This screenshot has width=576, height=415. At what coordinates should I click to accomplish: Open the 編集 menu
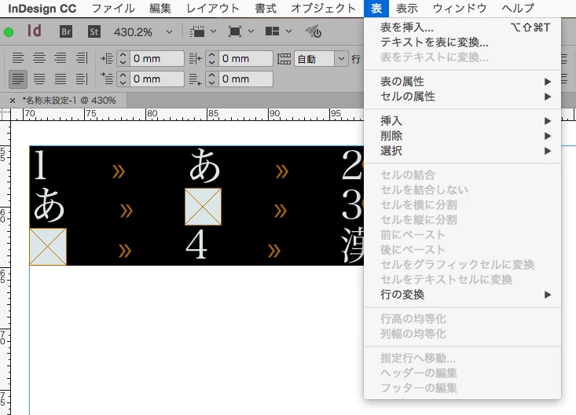tap(160, 8)
